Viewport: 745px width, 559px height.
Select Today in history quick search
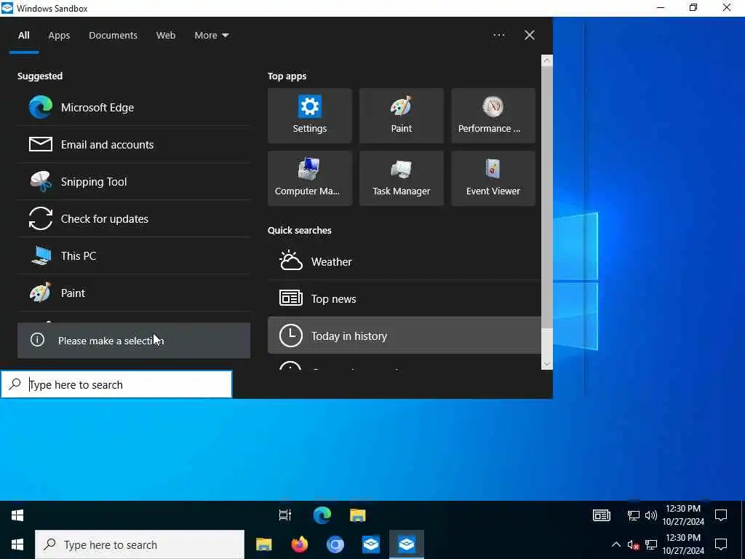(x=405, y=336)
